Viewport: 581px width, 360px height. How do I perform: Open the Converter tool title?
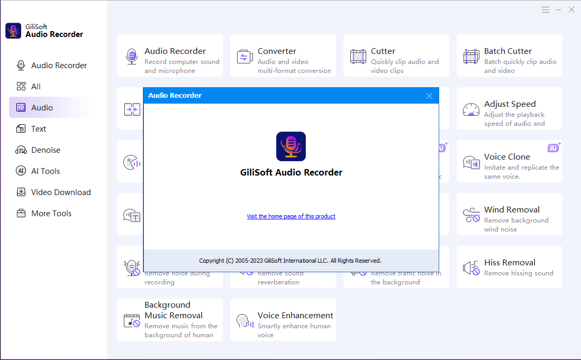[x=277, y=51]
